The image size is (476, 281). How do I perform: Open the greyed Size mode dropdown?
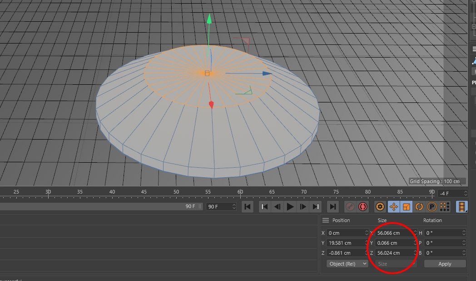(395, 264)
